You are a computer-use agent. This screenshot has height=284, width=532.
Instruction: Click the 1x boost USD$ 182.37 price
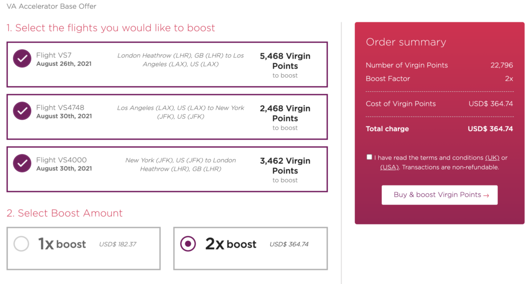pyautogui.click(x=117, y=244)
